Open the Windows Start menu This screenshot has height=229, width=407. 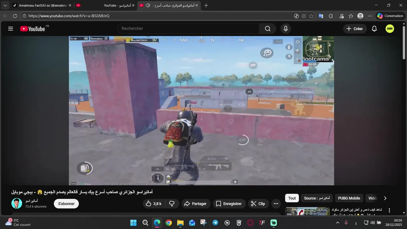coord(133,223)
